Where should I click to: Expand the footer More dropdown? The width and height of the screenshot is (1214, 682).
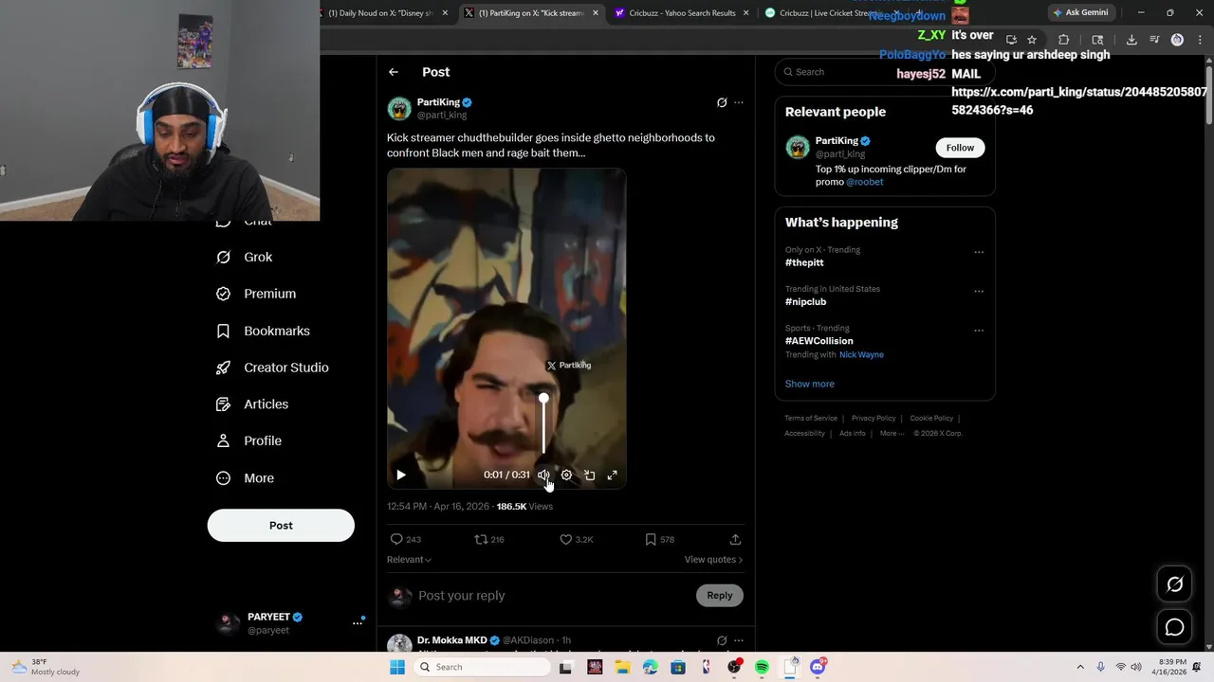point(892,433)
